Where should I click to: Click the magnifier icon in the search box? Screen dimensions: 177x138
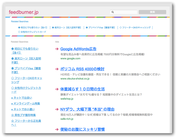[112, 12]
